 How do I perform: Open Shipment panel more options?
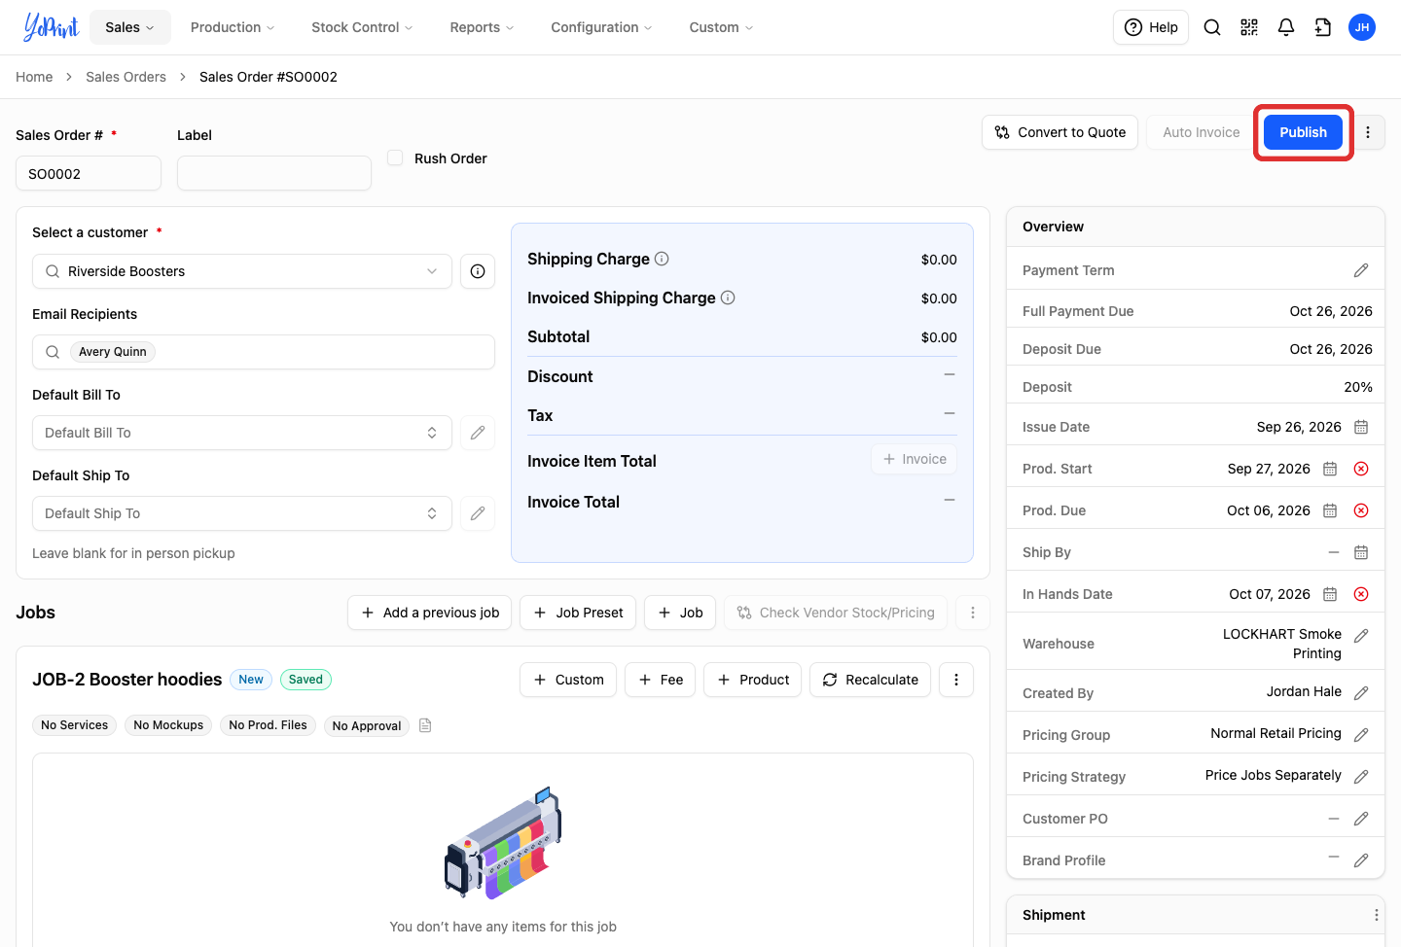coord(1376,915)
